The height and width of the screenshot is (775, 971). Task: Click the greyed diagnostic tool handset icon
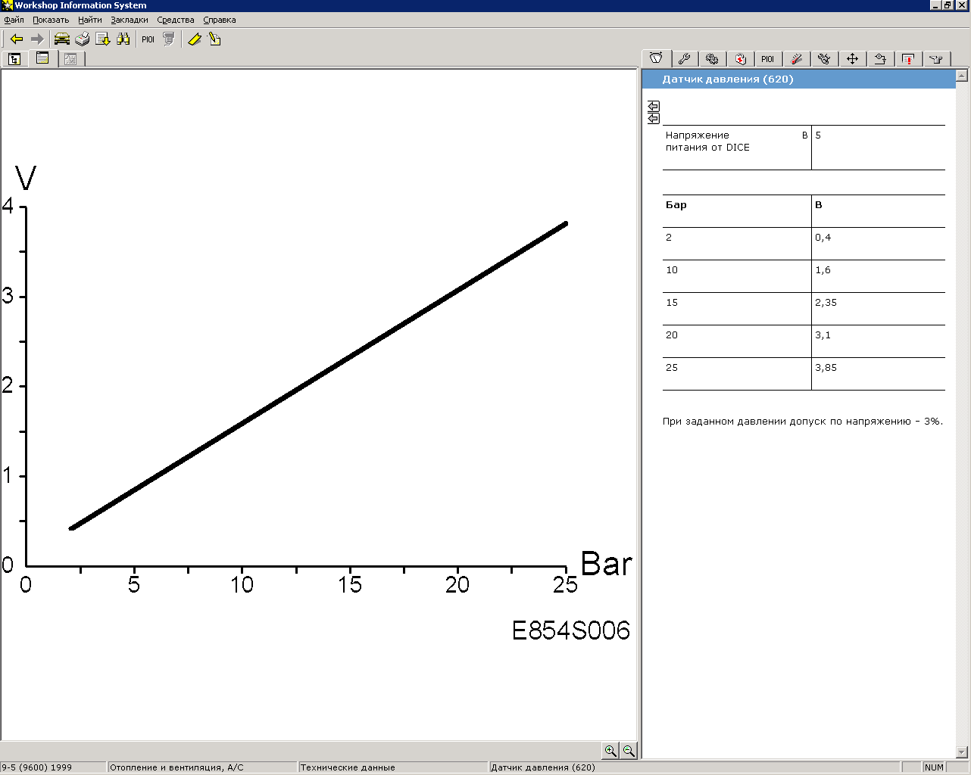point(169,39)
